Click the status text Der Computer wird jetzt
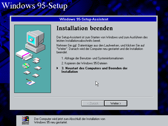The image size is (168, 126). coord(70,120)
